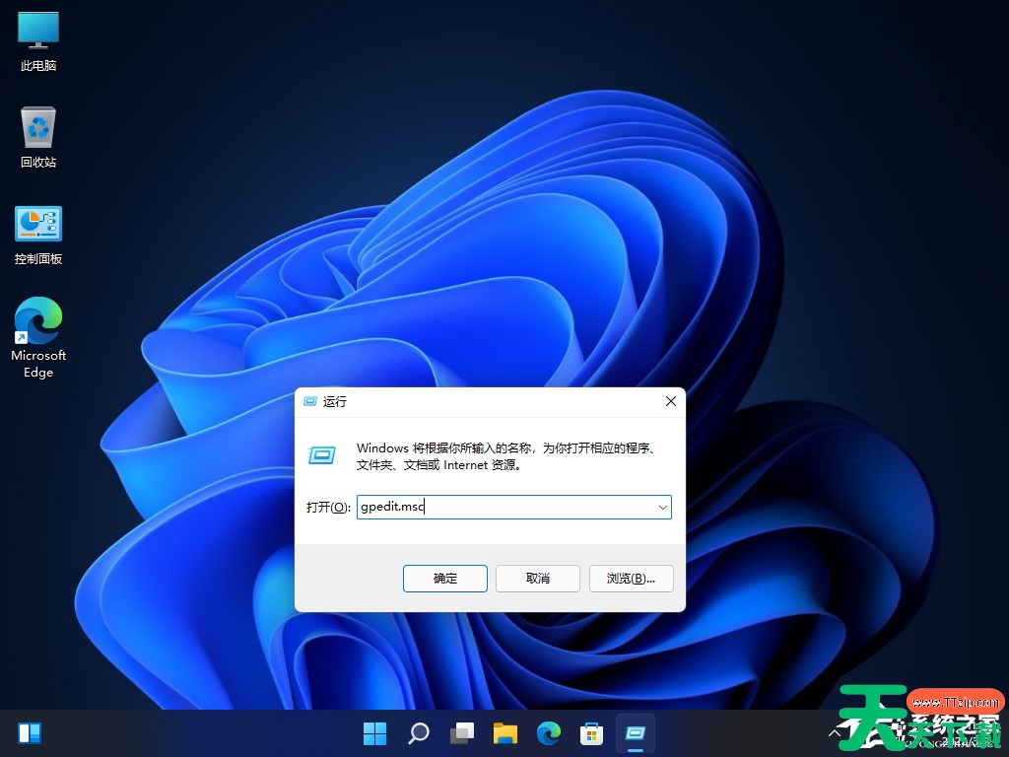
Task: Click the 浏览(B) browse button
Action: coord(631,579)
